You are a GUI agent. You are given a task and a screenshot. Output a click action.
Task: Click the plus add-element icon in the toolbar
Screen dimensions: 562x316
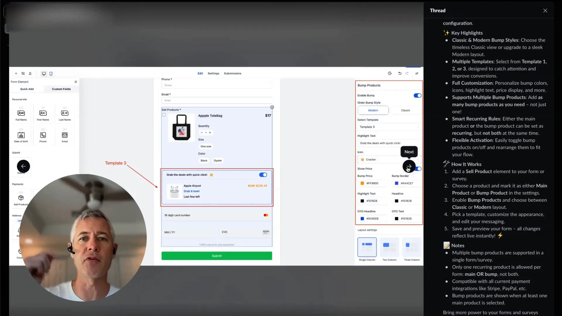16,73
